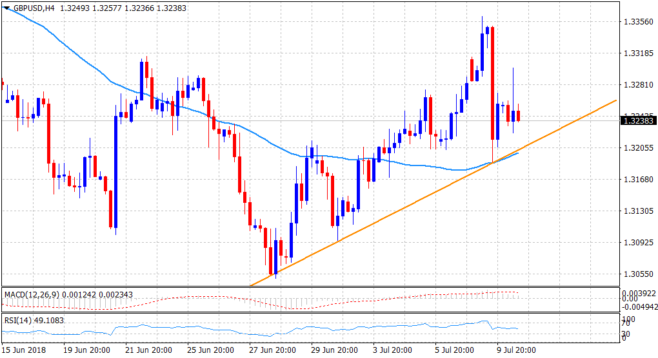The image size is (658, 358).
Task: Click the 1.32810 price axis label
Action: [639, 84]
